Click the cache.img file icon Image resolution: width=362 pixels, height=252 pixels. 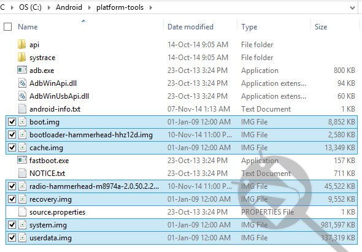tap(22, 148)
